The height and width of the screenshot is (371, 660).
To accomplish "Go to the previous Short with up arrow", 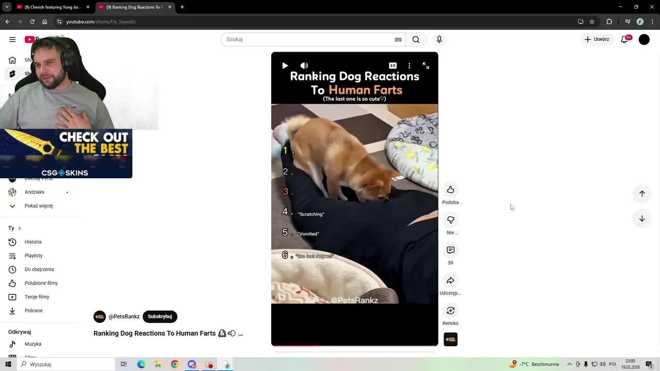I will (x=642, y=194).
